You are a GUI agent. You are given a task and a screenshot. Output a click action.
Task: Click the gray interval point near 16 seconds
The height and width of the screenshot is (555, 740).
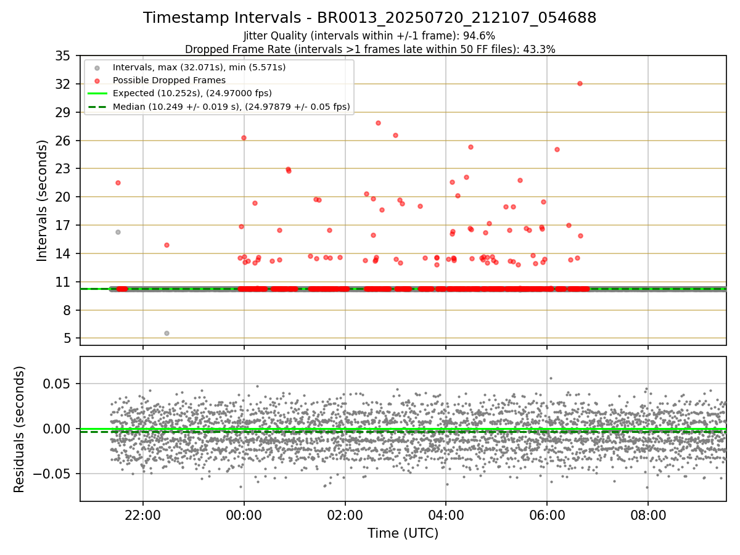tap(118, 232)
